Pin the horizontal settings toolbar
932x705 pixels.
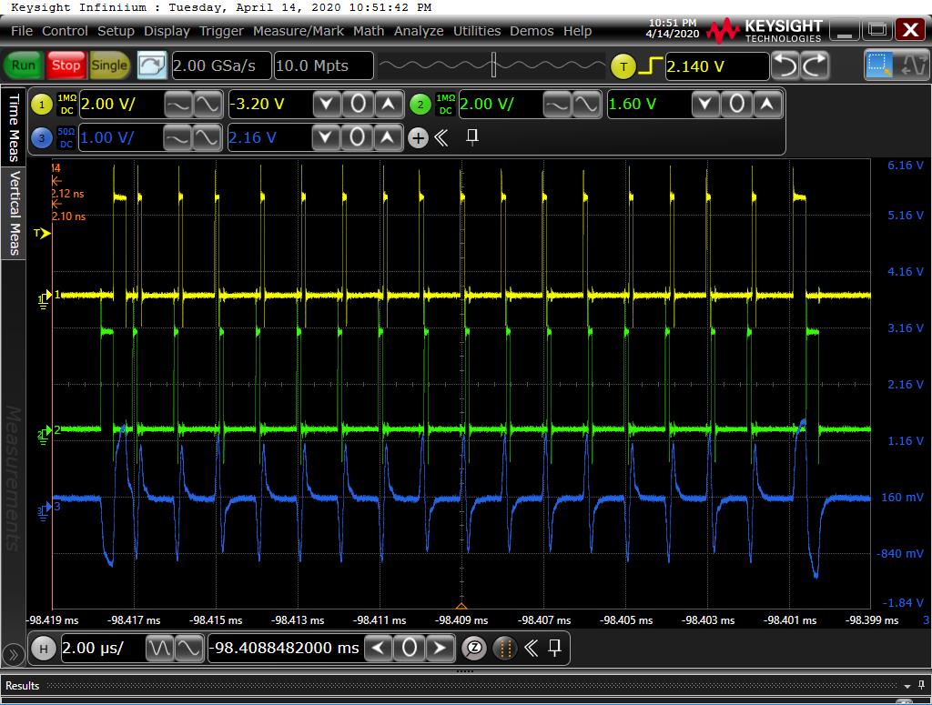click(554, 649)
